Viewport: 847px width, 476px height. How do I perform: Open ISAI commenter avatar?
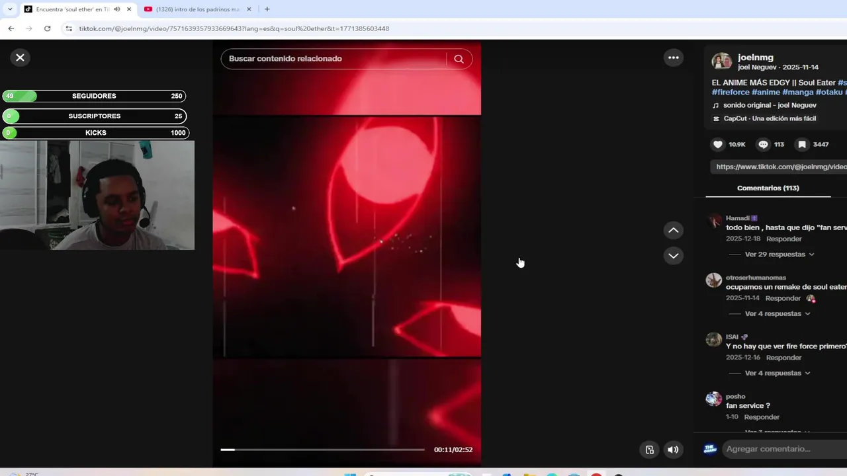click(714, 340)
